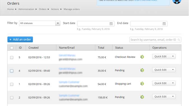Focus the End date input field

coord(149,24)
